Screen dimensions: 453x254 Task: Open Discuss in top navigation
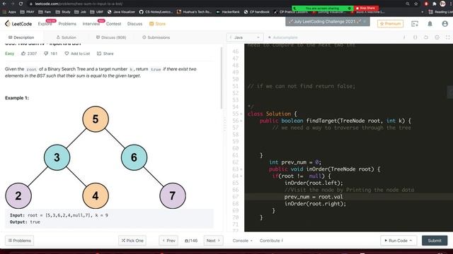pyautogui.click(x=134, y=24)
